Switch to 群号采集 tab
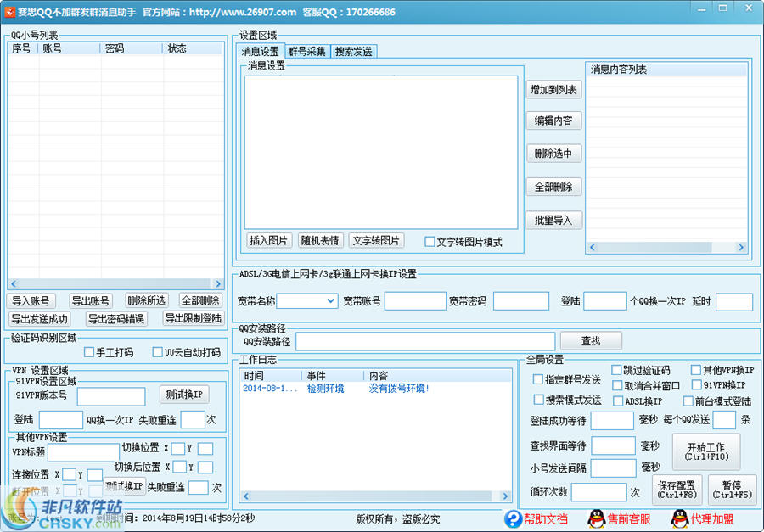Image resolution: width=764 pixels, height=532 pixels. coord(307,51)
